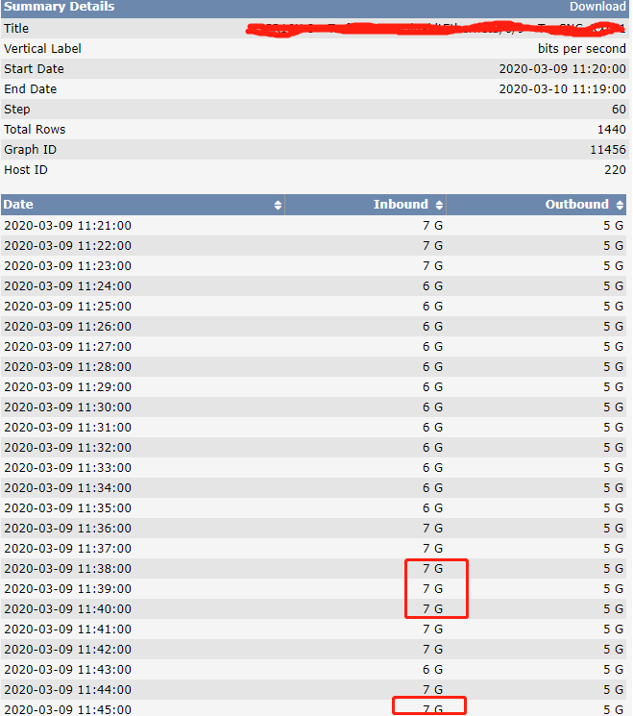The width and height of the screenshot is (633, 716).
Task: Click the Title label in summary
Action: pyautogui.click(x=16, y=28)
